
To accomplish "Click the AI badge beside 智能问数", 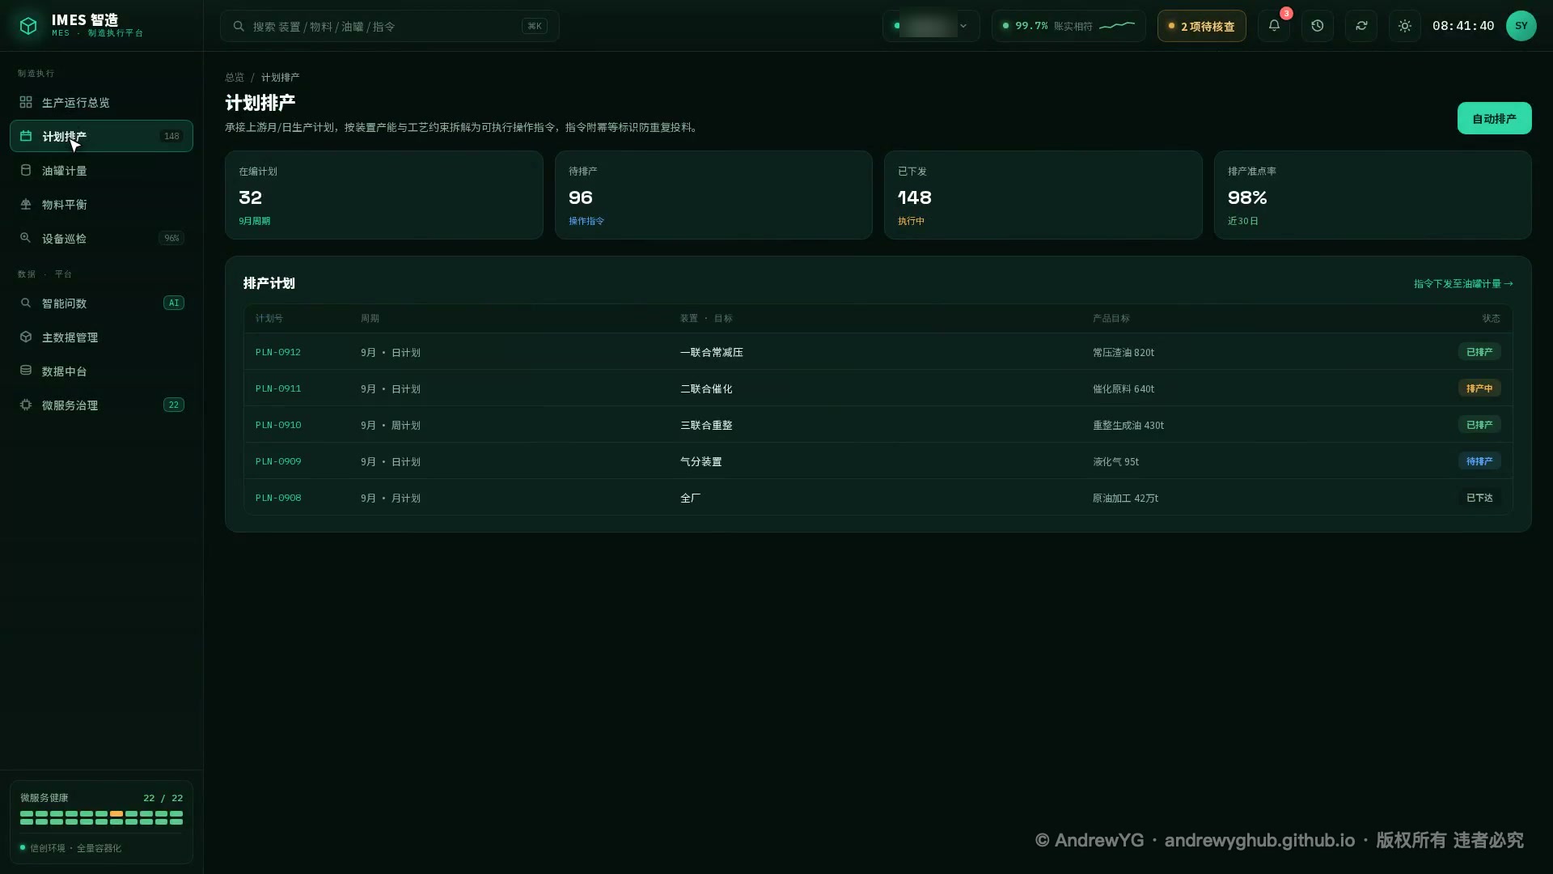I will point(174,303).
